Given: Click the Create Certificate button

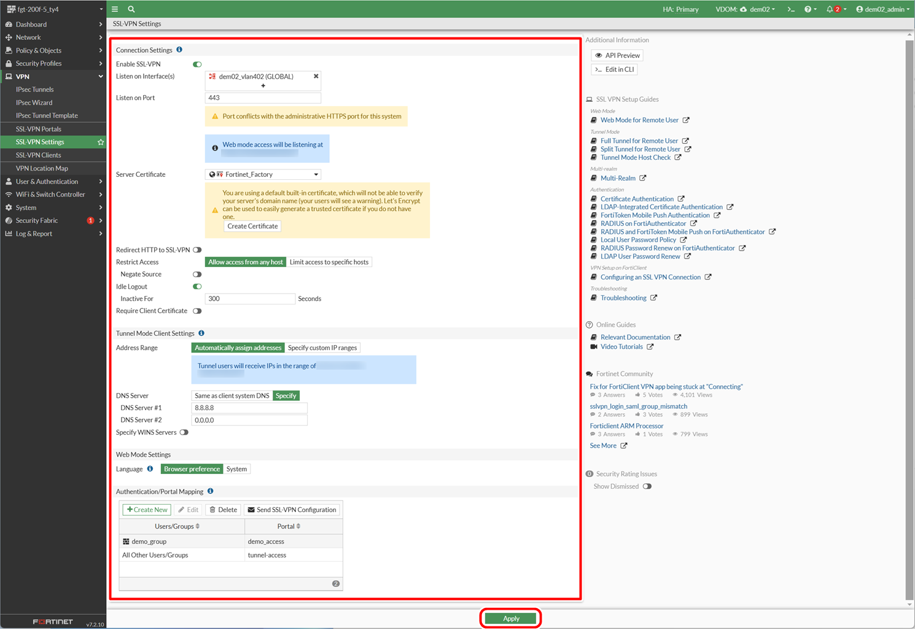Looking at the screenshot, I should pyautogui.click(x=252, y=226).
